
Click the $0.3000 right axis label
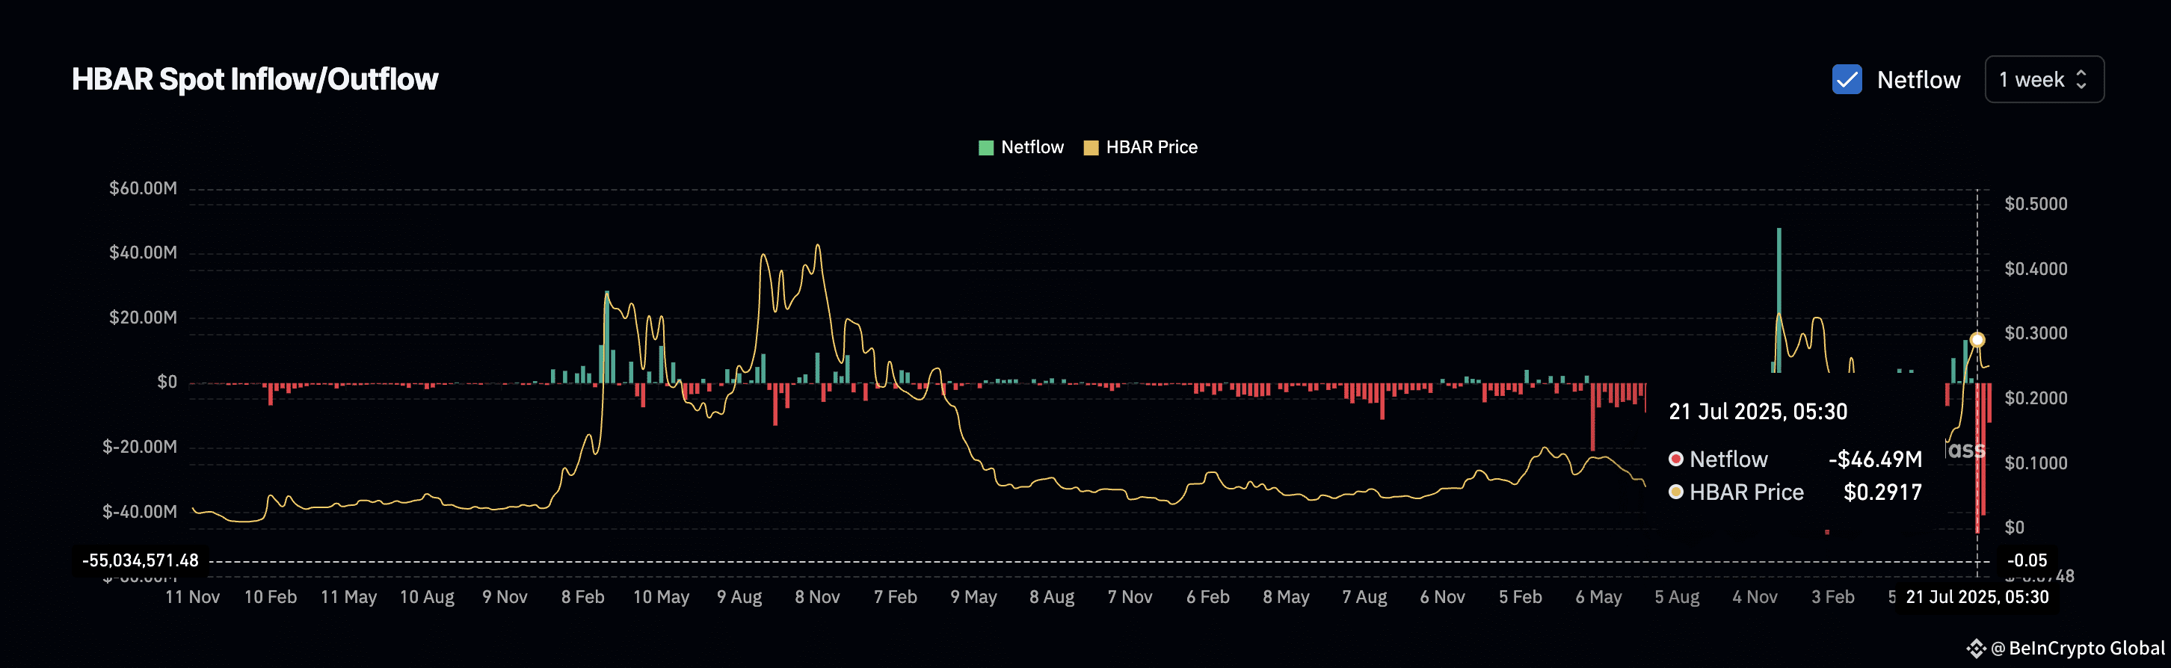[2035, 333]
